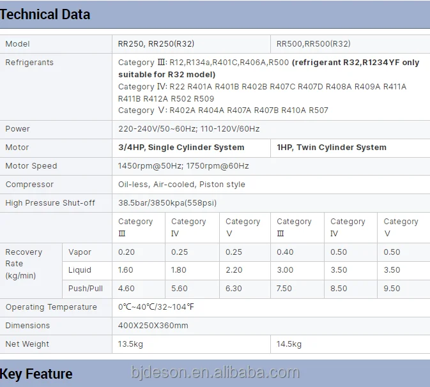Click the '0℃~40℃/32~104℉' value

click(x=156, y=307)
